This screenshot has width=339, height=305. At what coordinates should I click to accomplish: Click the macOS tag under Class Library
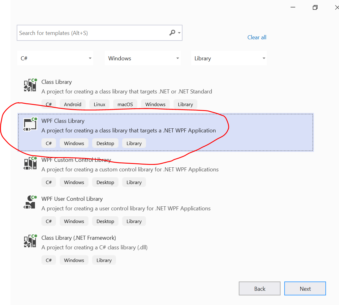pyautogui.click(x=125, y=104)
